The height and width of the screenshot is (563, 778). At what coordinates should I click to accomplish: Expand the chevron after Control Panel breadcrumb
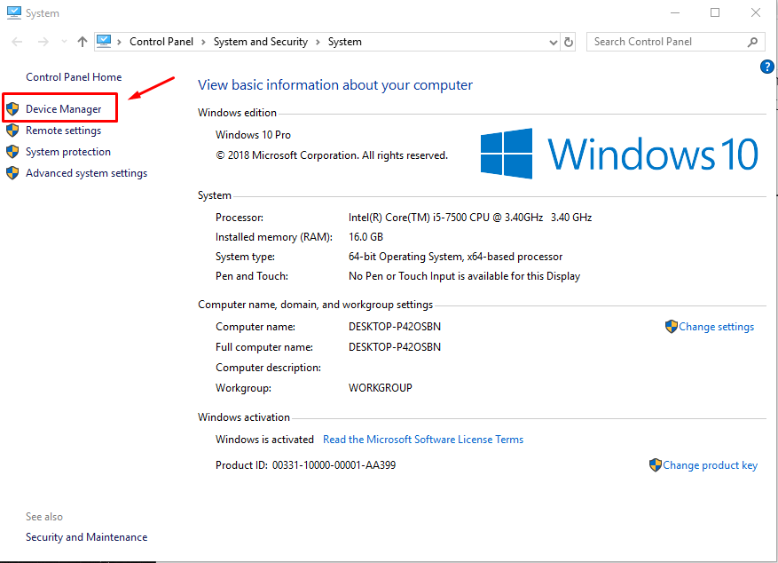pos(203,43)
